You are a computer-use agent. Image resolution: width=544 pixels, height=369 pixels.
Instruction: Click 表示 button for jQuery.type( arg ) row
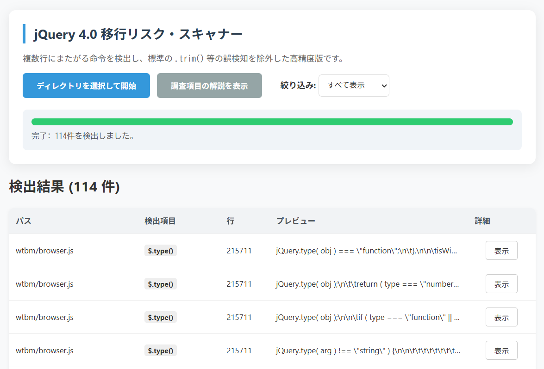pos(501,351)
